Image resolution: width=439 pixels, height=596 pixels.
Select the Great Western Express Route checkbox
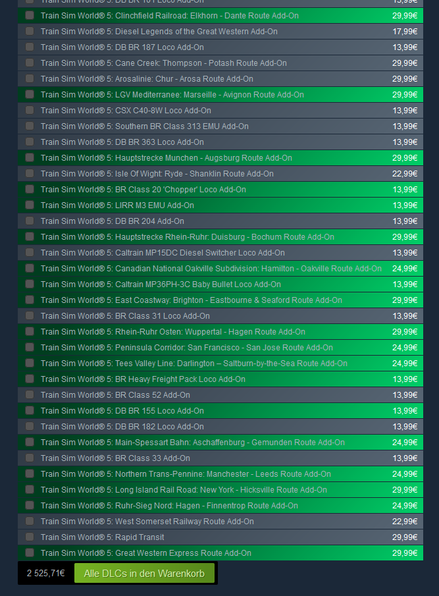30,553
